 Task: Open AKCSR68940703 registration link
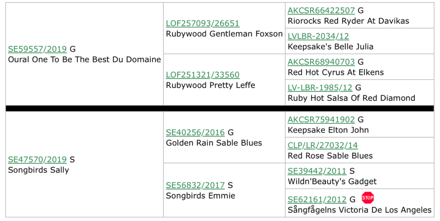tap(321, 62)
